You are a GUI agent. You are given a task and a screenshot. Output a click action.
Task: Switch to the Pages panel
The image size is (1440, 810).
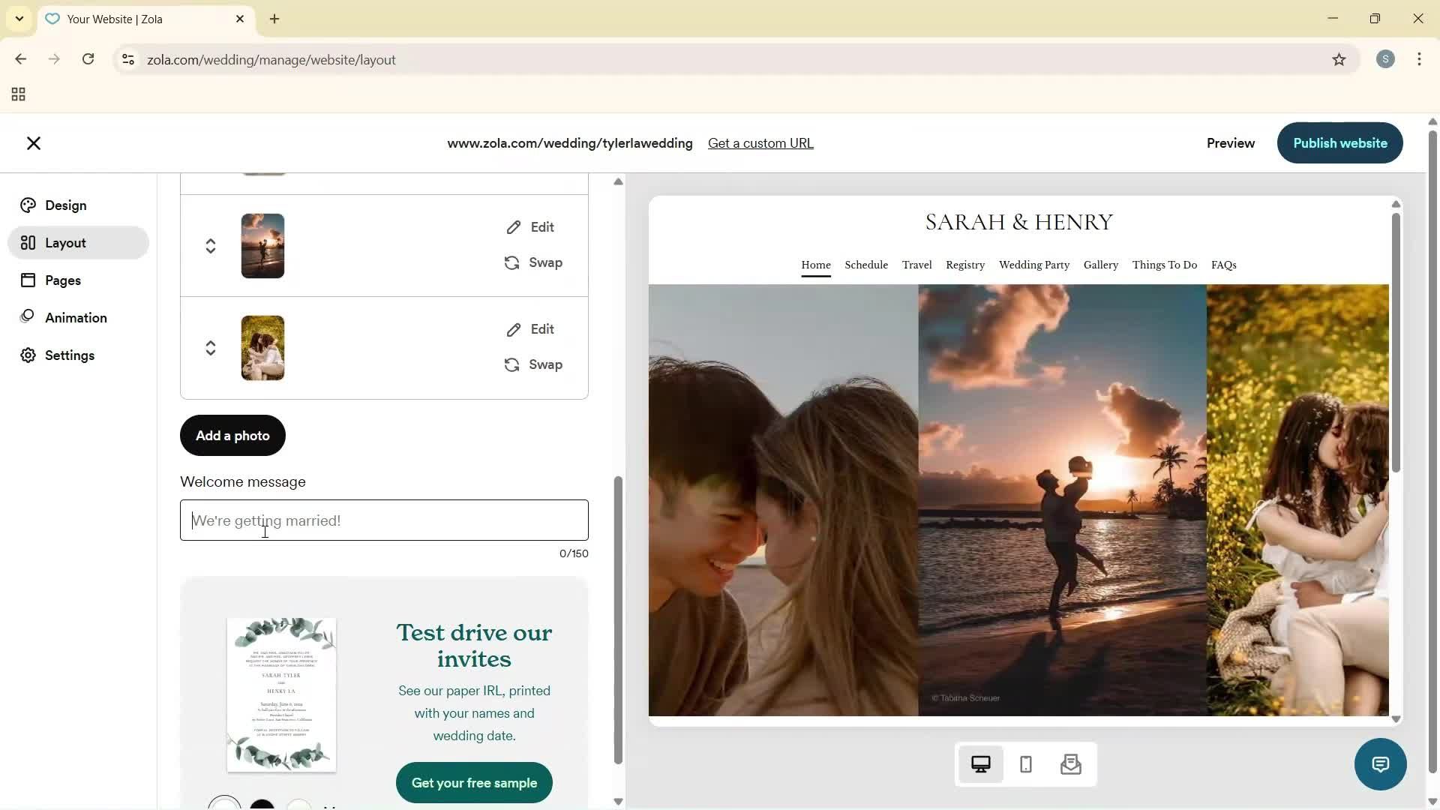(x=63, y=280)
